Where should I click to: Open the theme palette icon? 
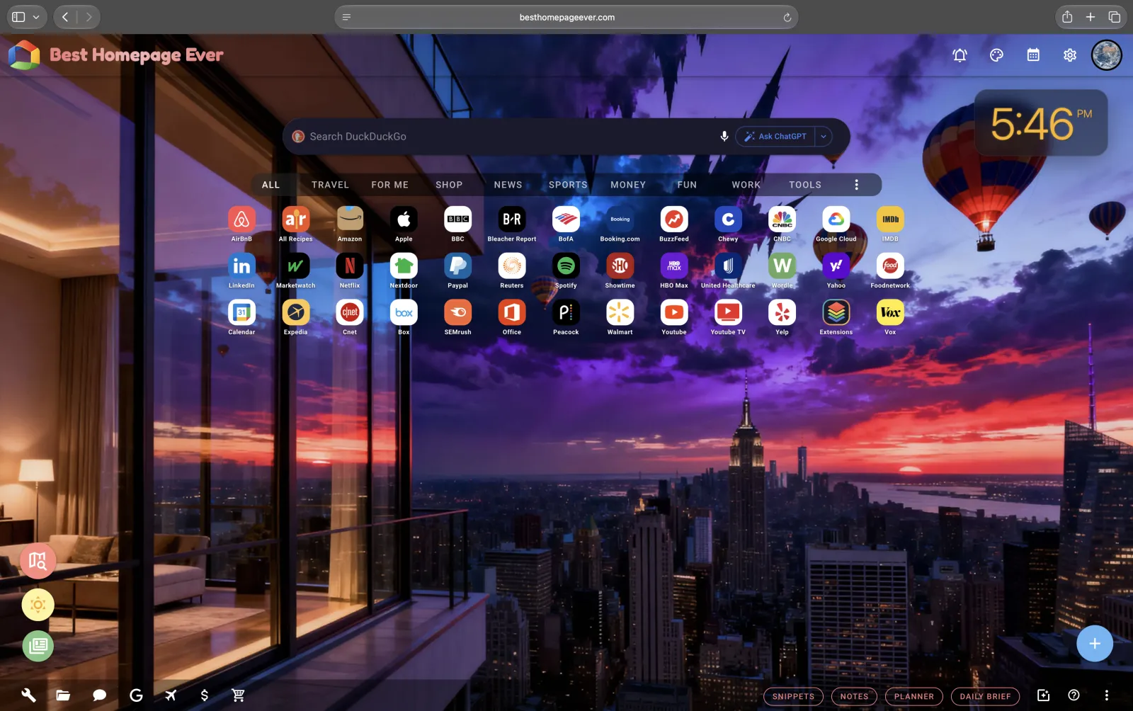(996, 55)
